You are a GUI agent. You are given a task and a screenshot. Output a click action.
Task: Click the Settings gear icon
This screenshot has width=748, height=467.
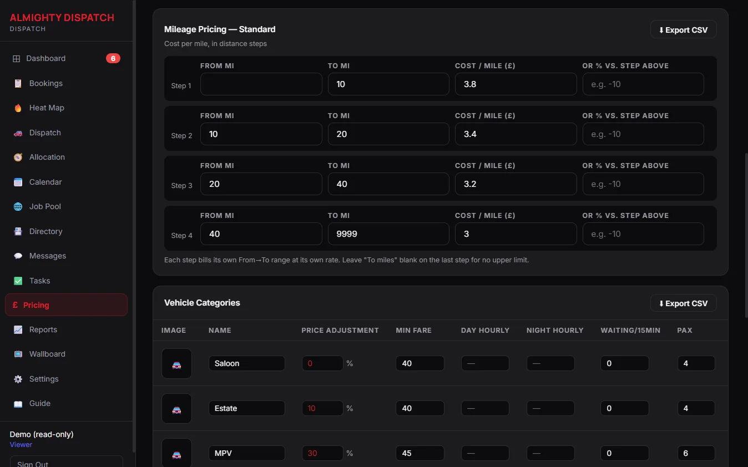pyautogui.click(x=18, y=379)
